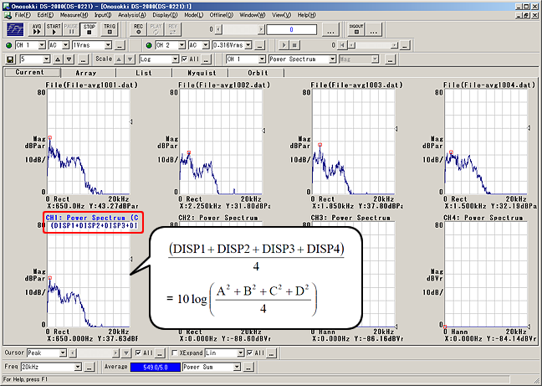Click the ellipsis button beside blue 0 field
The image size is (542, 386).
pos(330,30)
